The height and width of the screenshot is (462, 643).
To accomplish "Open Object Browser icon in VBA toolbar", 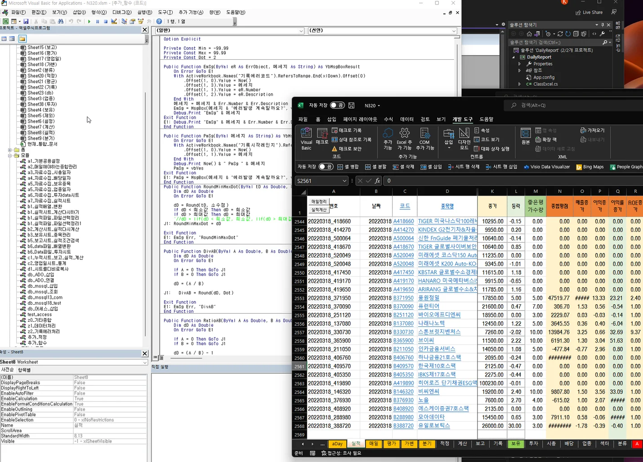I will 141,21.
